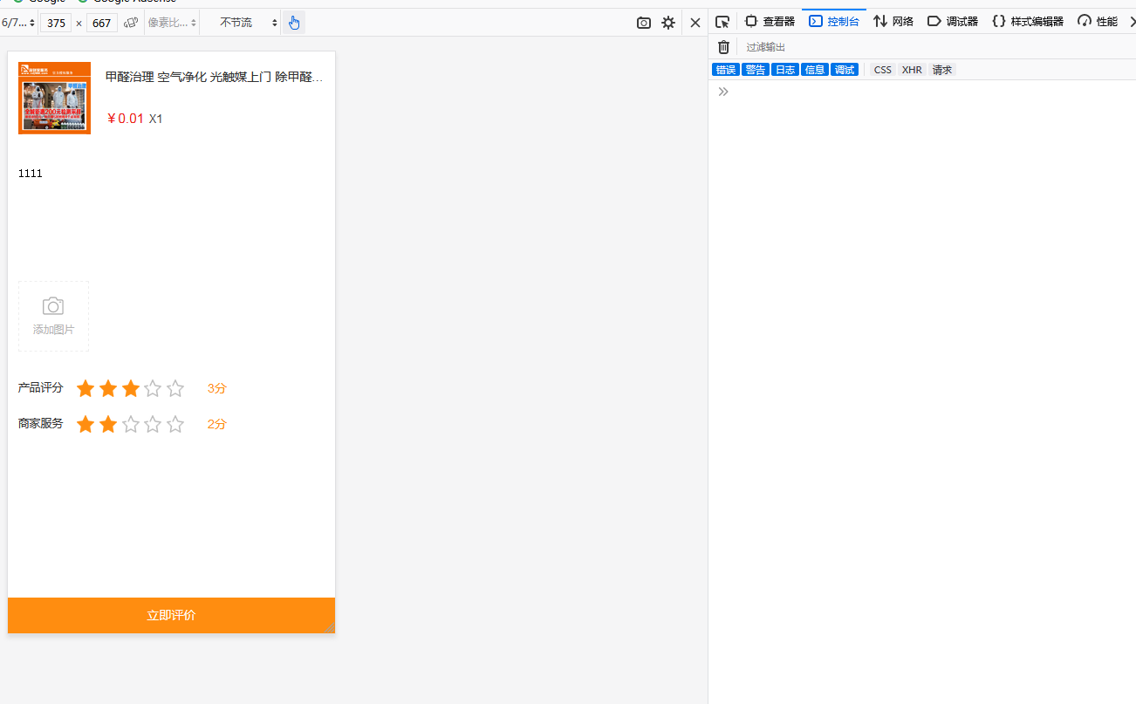Toggle Warnings (警告) console filter
1136x704 pixels.
[756, 70]
